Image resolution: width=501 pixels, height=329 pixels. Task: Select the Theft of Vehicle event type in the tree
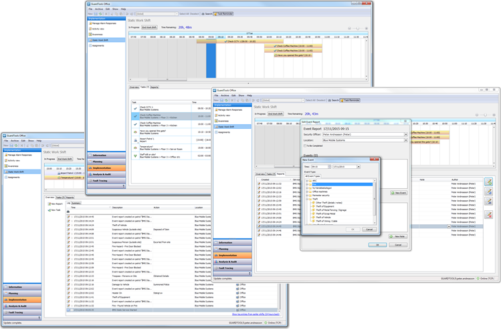click(323, 218)
